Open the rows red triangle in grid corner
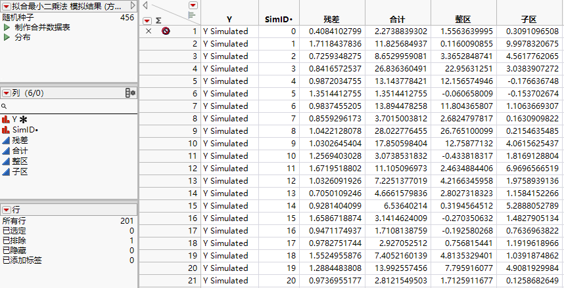This screenshot has height=288, width=564. pos(147,21)
